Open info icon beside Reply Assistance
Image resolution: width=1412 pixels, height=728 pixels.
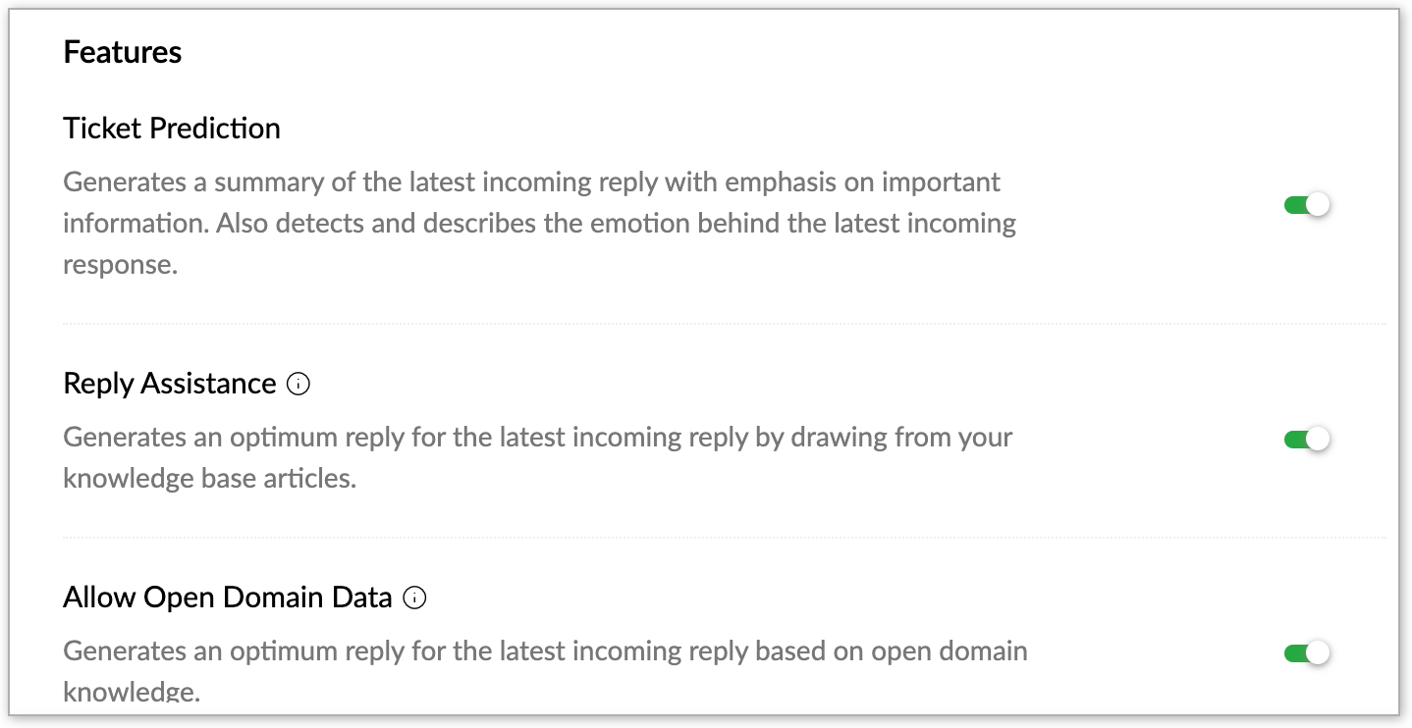[x=299, y=384]
